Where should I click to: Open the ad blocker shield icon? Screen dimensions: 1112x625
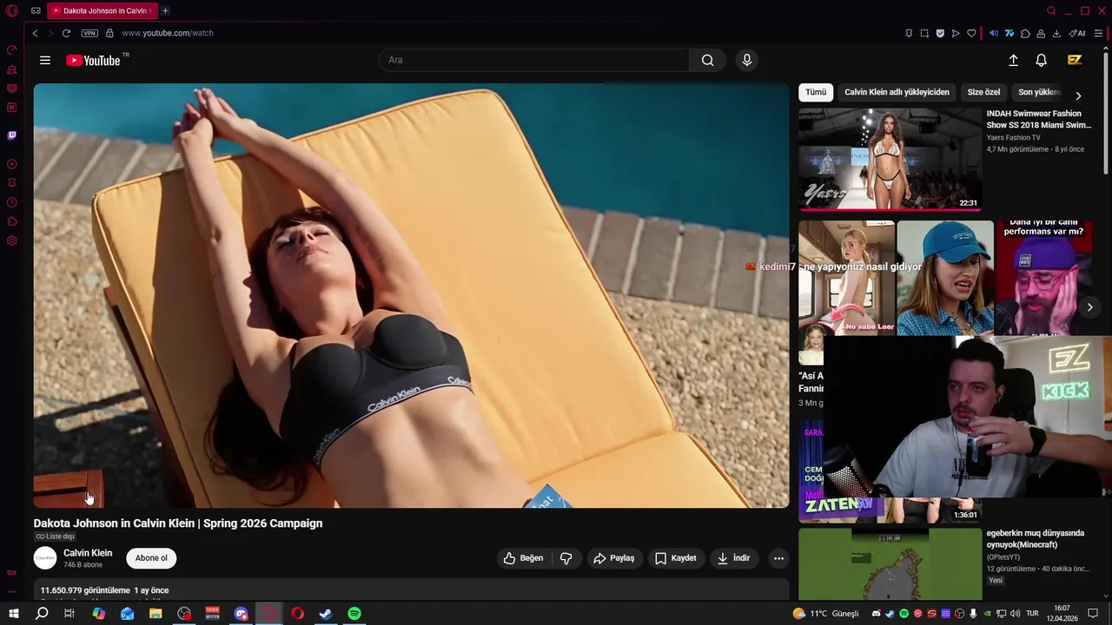(940, 33)
